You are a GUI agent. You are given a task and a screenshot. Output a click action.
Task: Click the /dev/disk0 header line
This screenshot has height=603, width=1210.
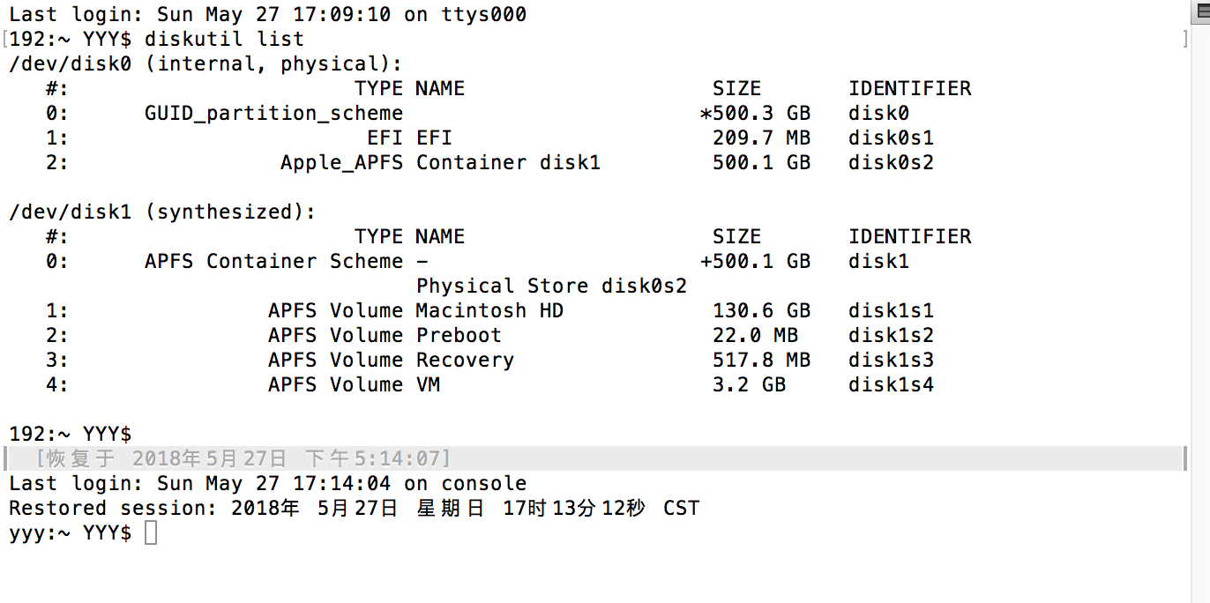205,64
